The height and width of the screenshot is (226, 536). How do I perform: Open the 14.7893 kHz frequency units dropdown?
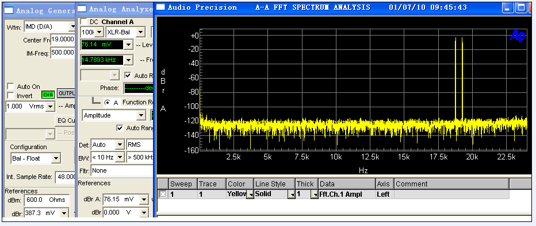click(x=128, y=60)
